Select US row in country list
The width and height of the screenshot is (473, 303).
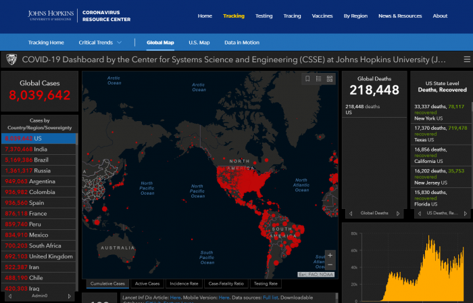(x=39, y=139)
